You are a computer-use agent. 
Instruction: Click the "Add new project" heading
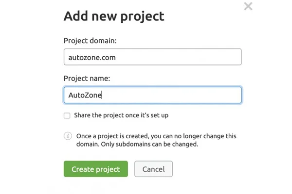tap(114, 16)
